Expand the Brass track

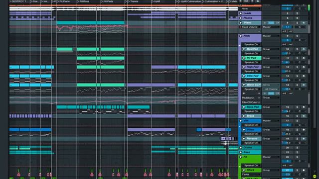tap(244, 116)
